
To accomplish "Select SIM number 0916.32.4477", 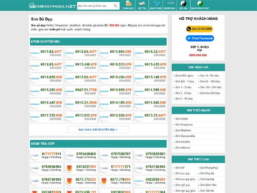I will 155,52.
